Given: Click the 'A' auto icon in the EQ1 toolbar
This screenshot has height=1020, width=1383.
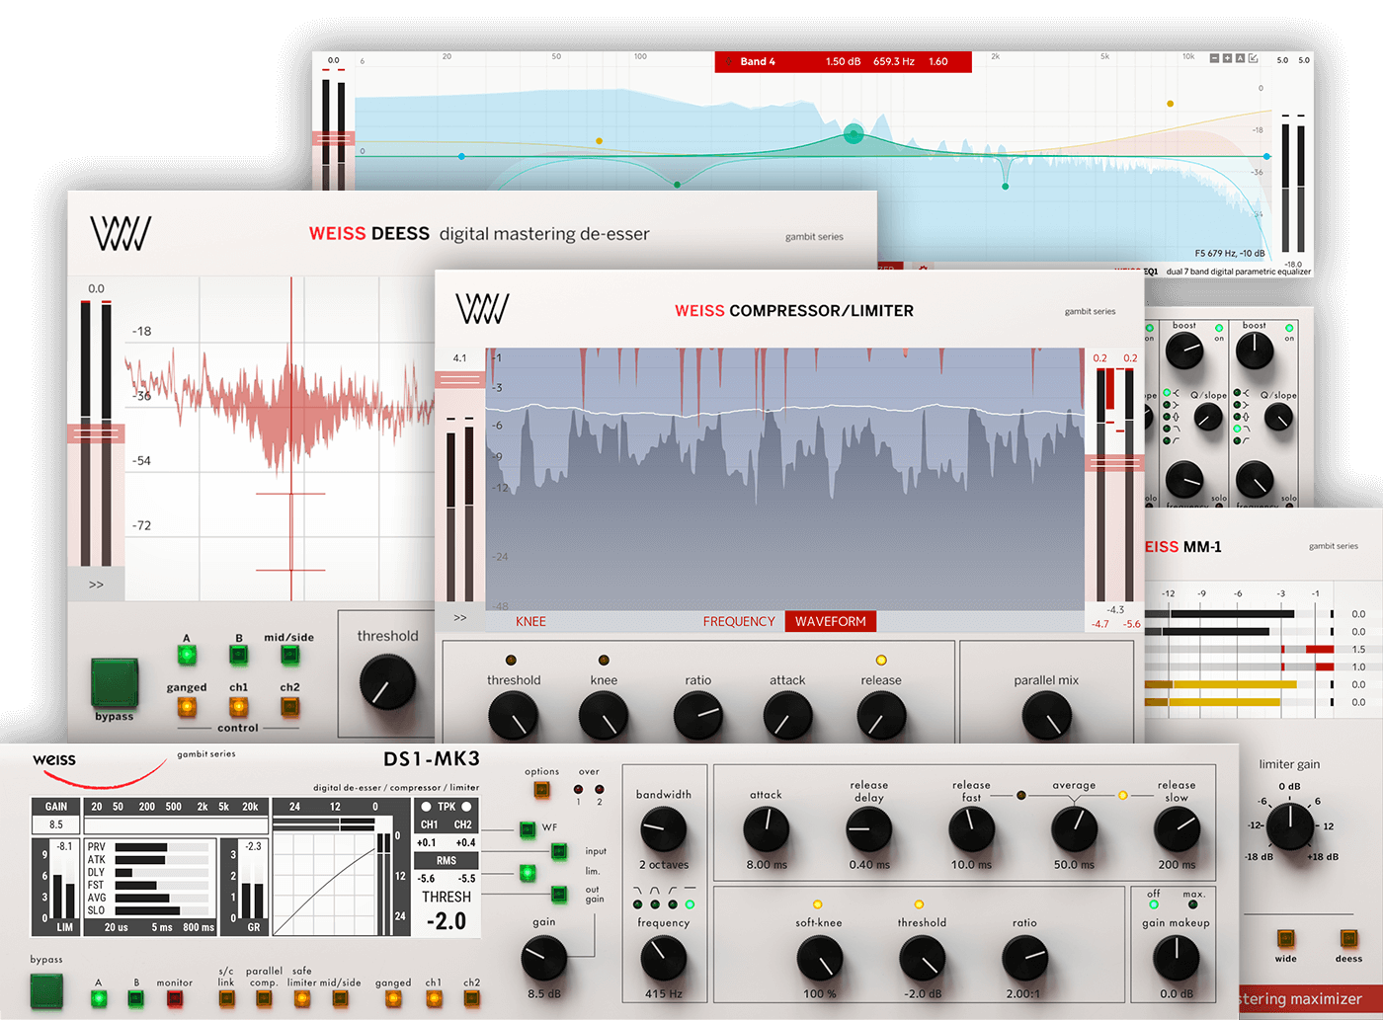Looking at the screenshot, I should point(1240,59).
